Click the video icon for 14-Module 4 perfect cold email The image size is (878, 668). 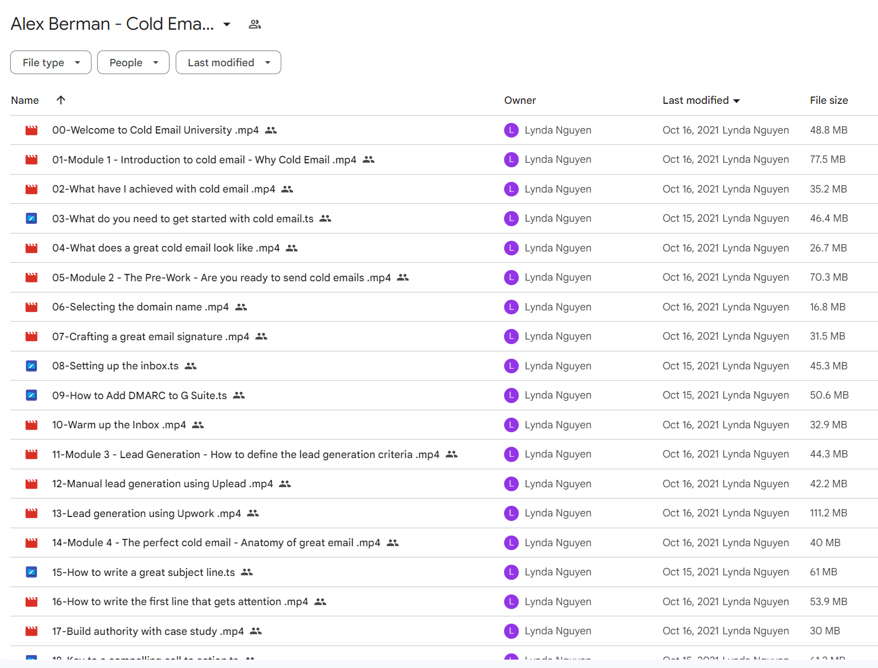tap(31, 543)
